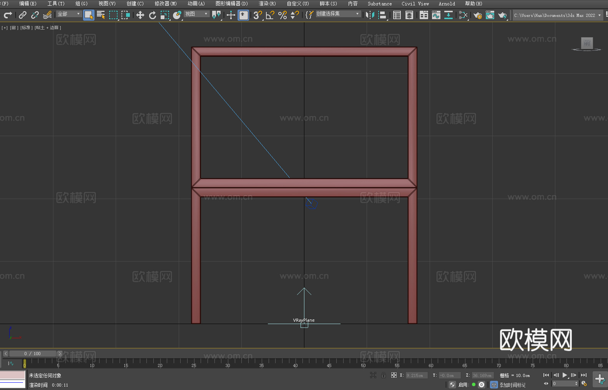608x390 pixels.
Task: Open the Select by Name list
Action: (101, 15)
